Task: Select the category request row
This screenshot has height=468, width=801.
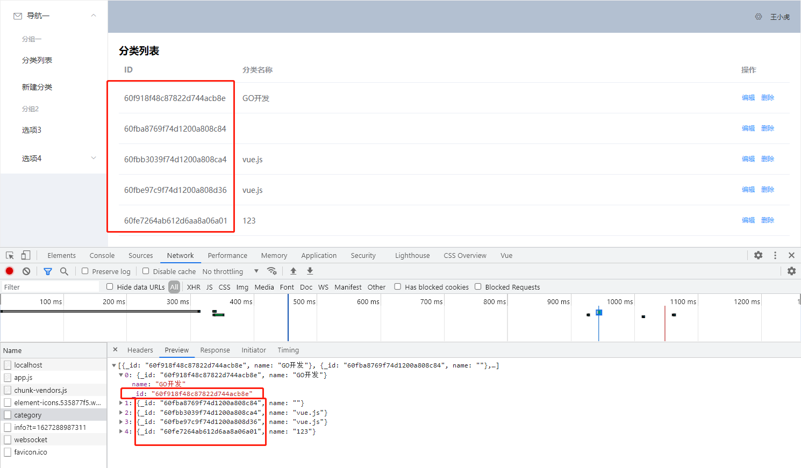Action: [54, 415]
